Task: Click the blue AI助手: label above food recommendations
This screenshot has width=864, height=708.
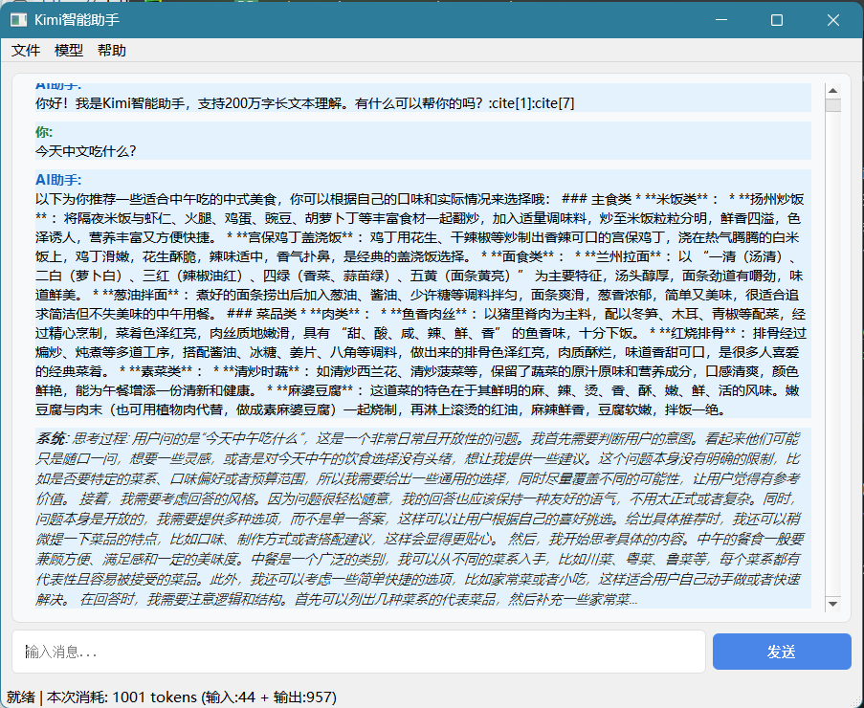Action: (58, 180)
